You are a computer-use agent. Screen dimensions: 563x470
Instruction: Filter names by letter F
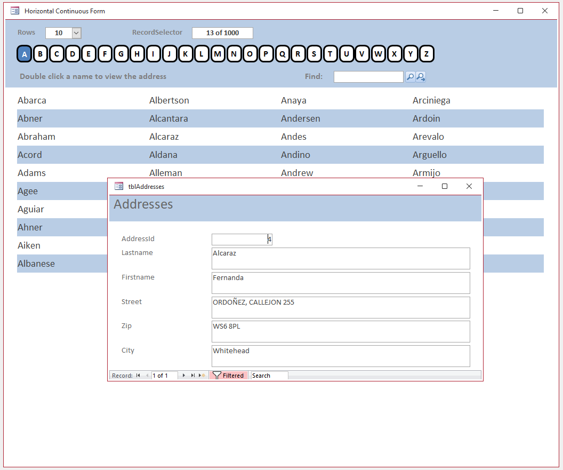pos(105,54)
